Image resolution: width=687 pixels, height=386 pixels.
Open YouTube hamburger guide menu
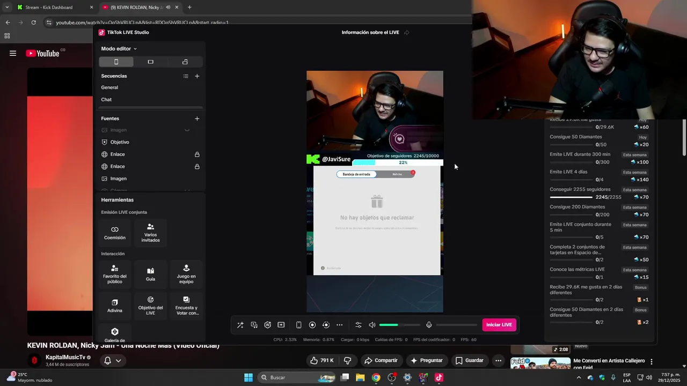click(x=13, y=53)
